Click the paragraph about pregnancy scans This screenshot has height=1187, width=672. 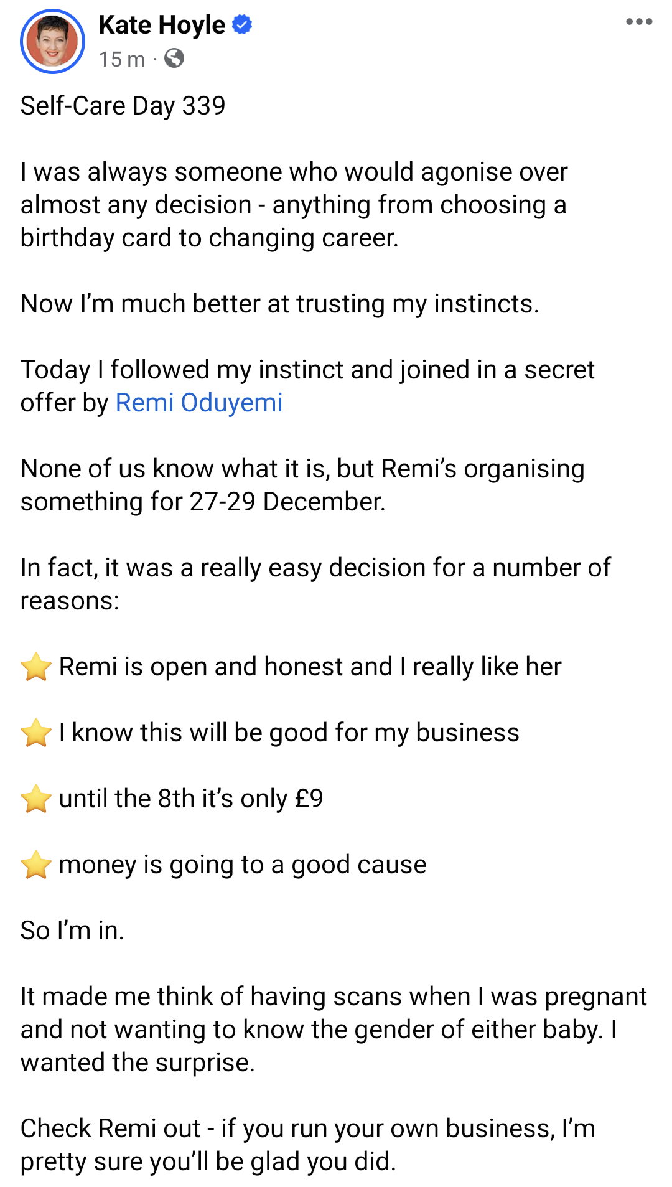click(334, 1030)
